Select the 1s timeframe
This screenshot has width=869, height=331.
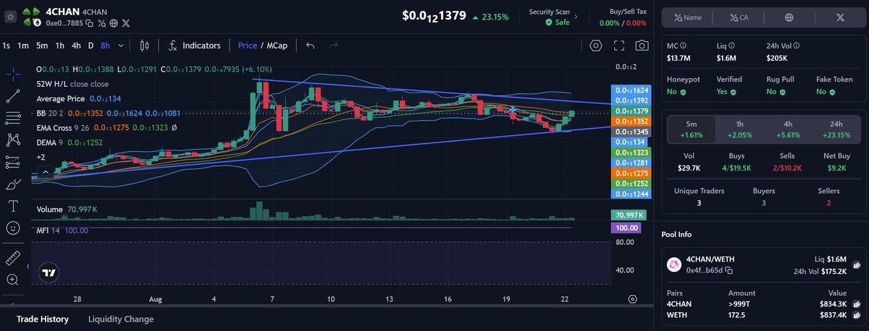click(x=7, y=46)
